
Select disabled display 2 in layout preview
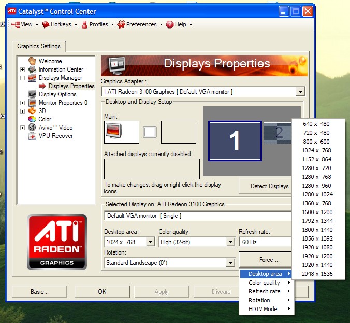(x=278, y=133)
